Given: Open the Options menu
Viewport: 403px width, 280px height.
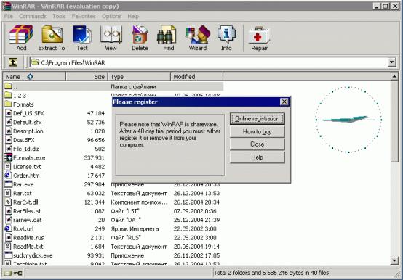Looking at the screenshot, I should pos(111,16).
